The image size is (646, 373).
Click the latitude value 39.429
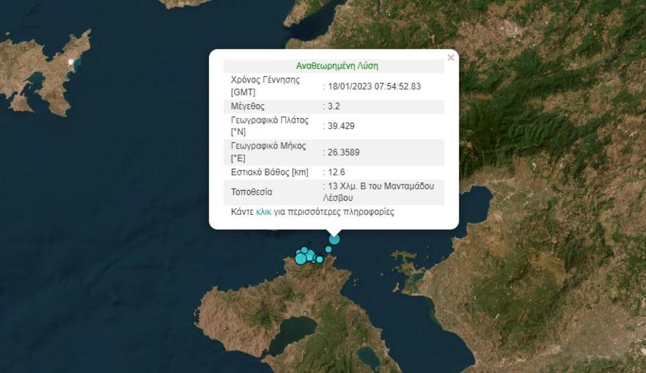(340, 126)
